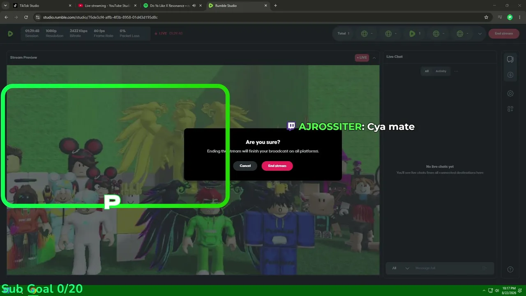The width and height of the screenshot is (526, 296).
Task: Click the red End stream button in the top bar
Action: click(503, 34)
